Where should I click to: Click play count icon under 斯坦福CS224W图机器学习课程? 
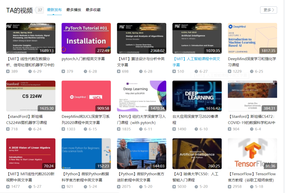pyautogui.click(x=8, y=129)
